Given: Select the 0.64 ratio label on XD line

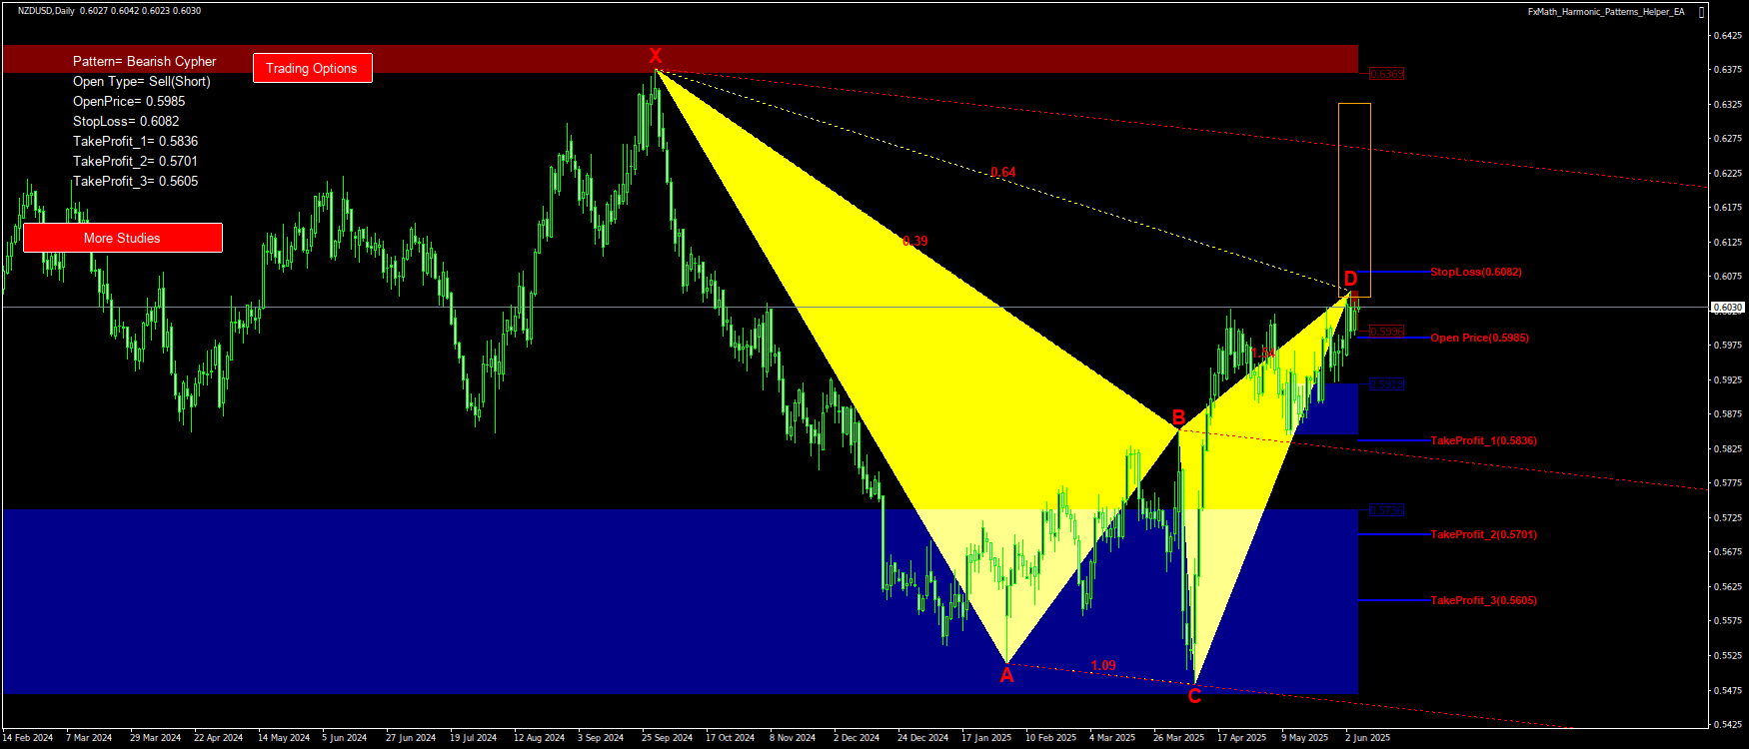Looking at the screenshot, I should click(x=1002, y=173).
